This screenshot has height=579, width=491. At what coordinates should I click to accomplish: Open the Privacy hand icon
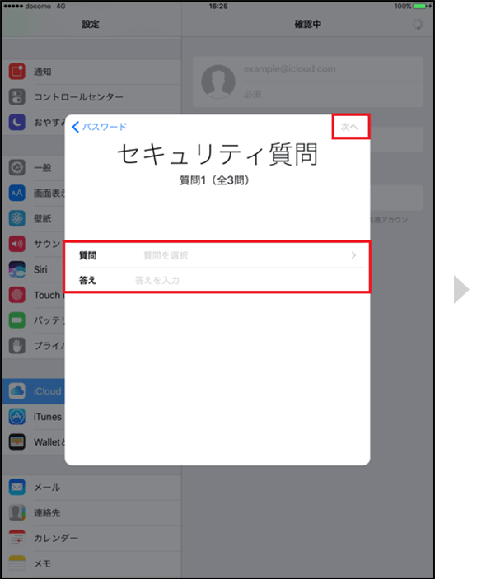[17, 346]
